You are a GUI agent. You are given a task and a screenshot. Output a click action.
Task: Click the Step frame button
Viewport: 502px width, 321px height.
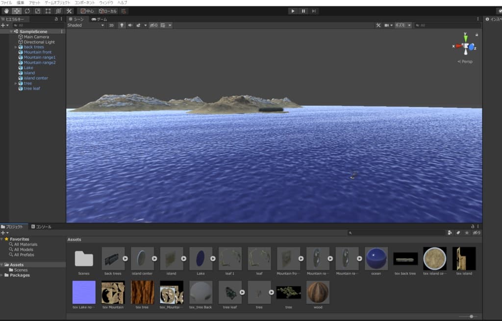click(314, 11)
